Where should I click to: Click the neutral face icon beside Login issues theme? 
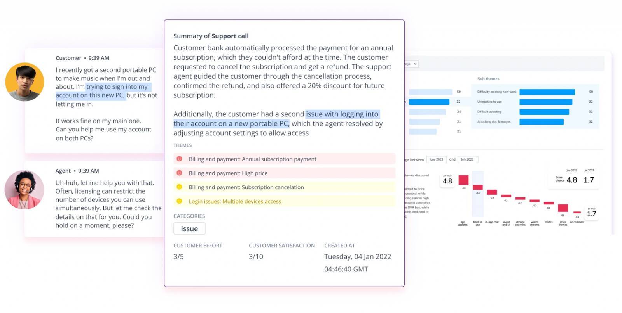179,201
